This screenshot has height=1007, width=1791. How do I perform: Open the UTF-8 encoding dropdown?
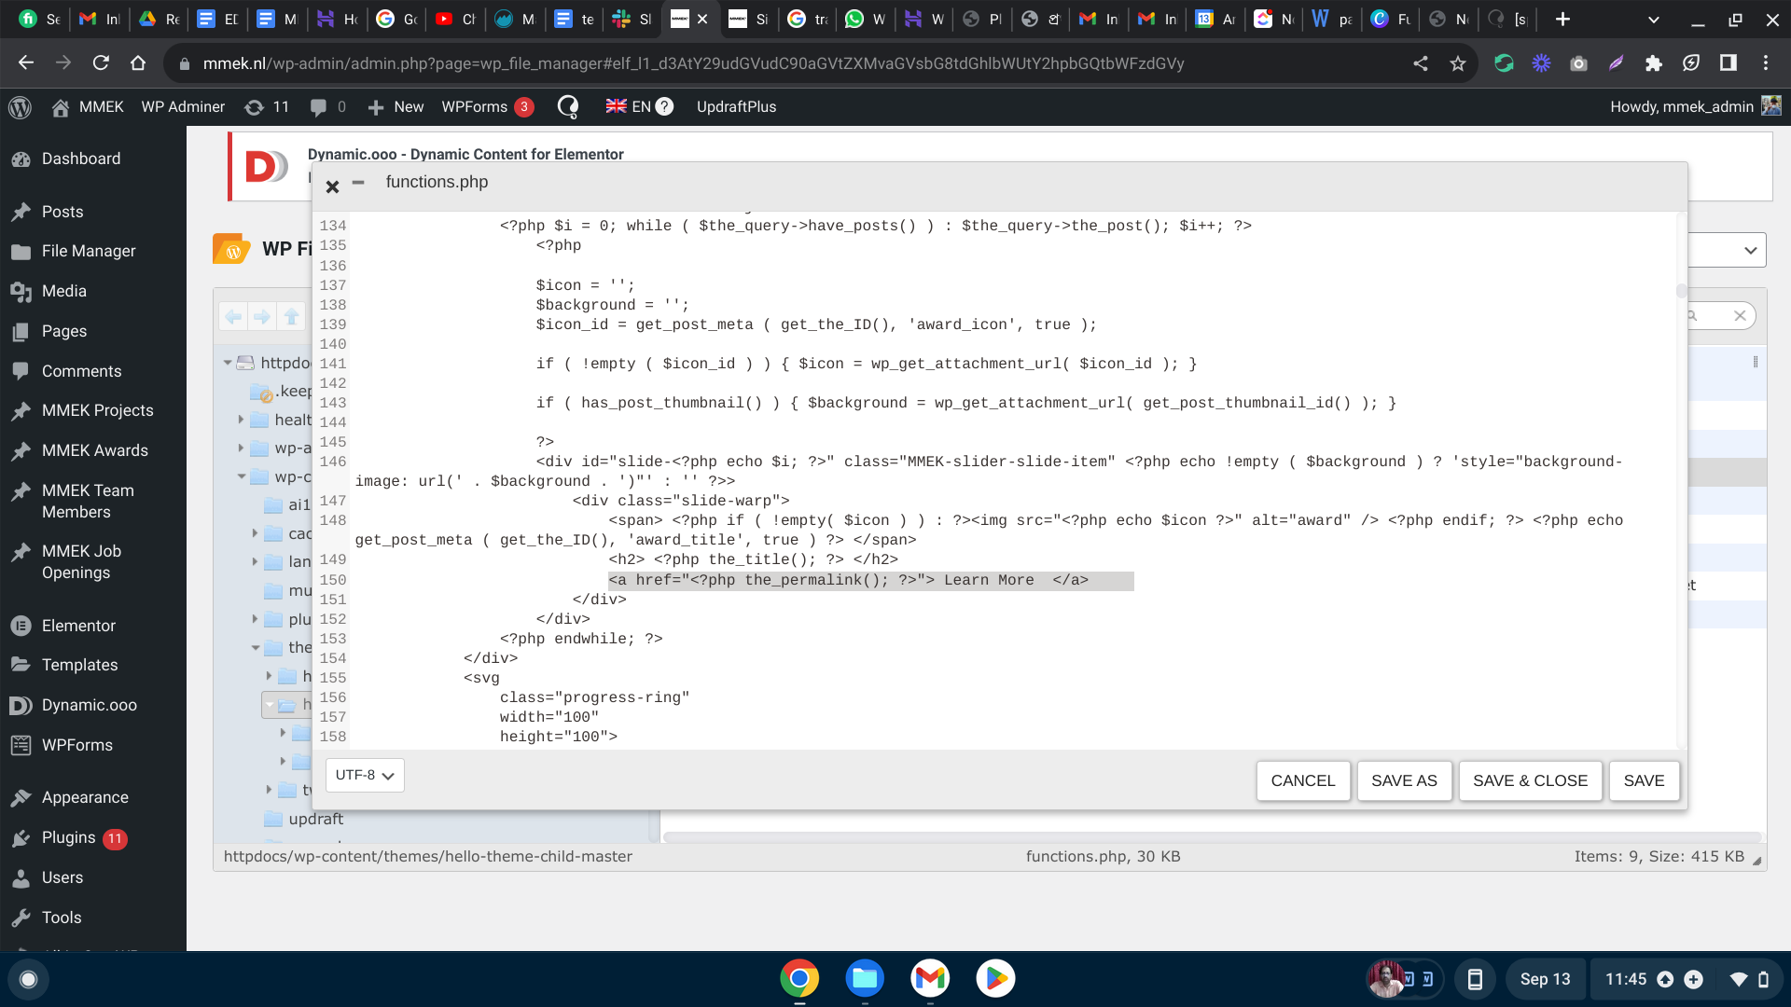365,775
